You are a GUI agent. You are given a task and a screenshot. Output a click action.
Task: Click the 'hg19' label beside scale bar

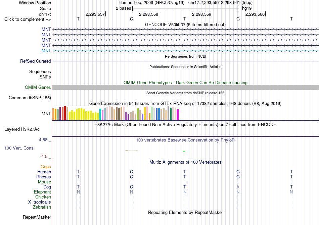247,8
